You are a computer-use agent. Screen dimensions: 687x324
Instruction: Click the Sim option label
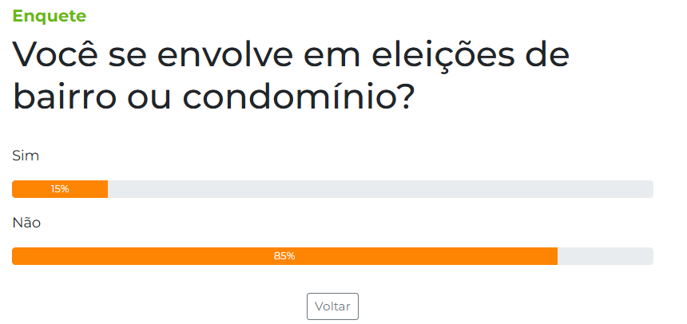(x=26, y=156)
